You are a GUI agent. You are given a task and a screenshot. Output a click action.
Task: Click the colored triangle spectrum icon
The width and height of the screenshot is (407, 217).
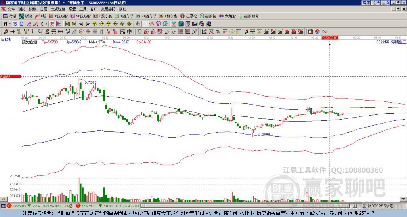59,24
